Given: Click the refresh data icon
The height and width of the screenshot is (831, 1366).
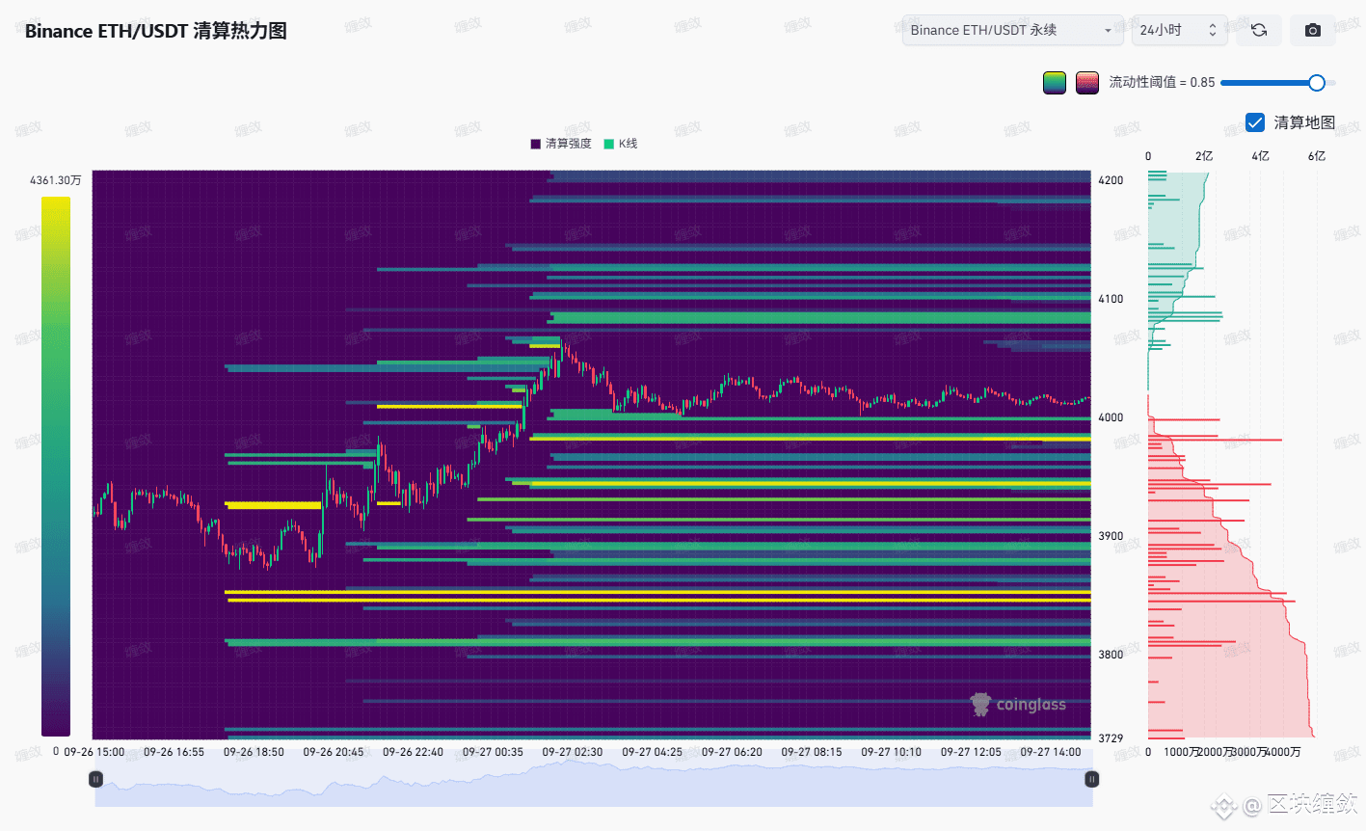Looking at the screenshot, I should 1259,30.
